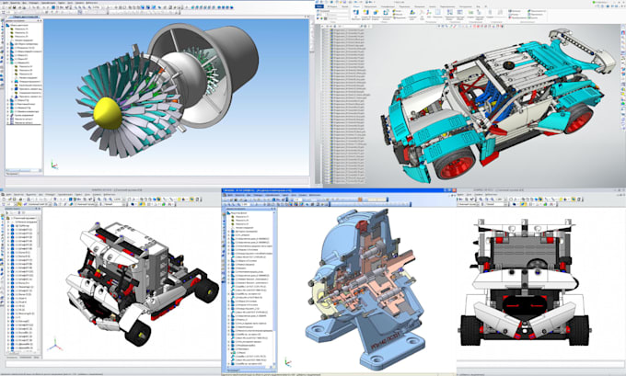Select Плоскость XY in the jet engine window tree
This screenshot has height=376, width=626.
21,29
